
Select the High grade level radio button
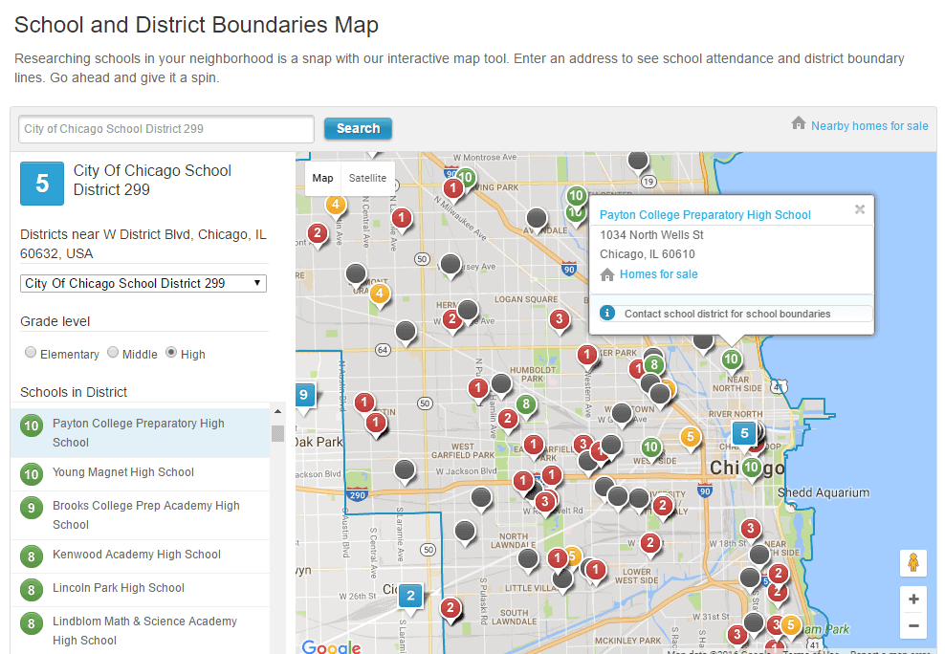tap(171, 353)
